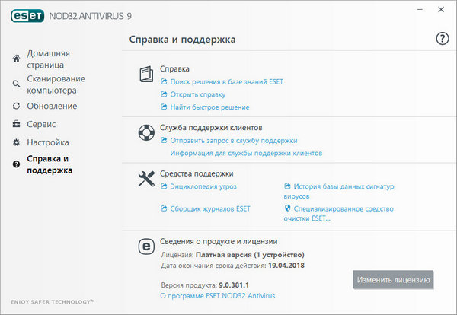Go to Сканирование компьютера section
The image size is (457, 315).
pyautogui.click(x=56, y=84)
